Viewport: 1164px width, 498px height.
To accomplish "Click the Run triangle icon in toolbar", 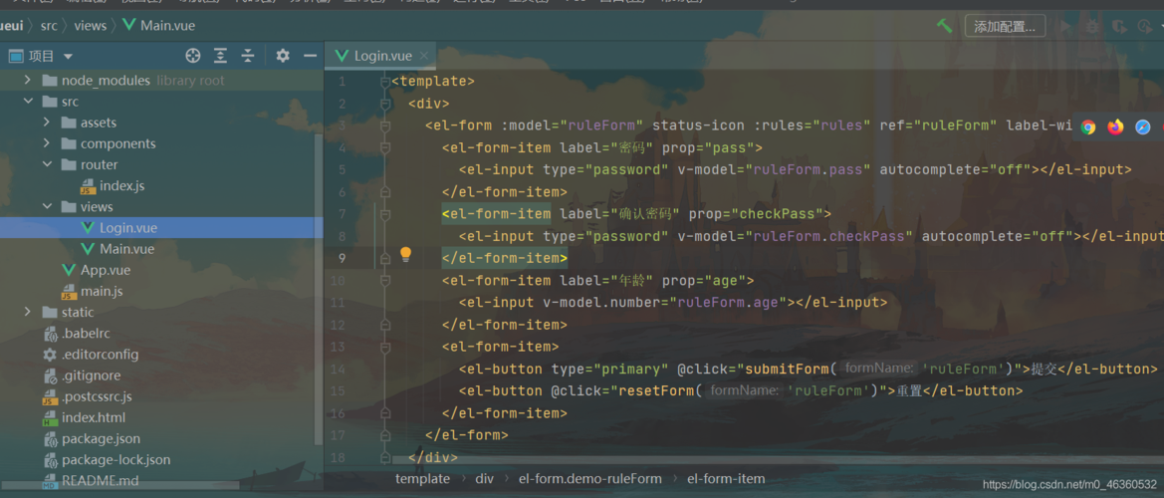I will click(1066, 27).
